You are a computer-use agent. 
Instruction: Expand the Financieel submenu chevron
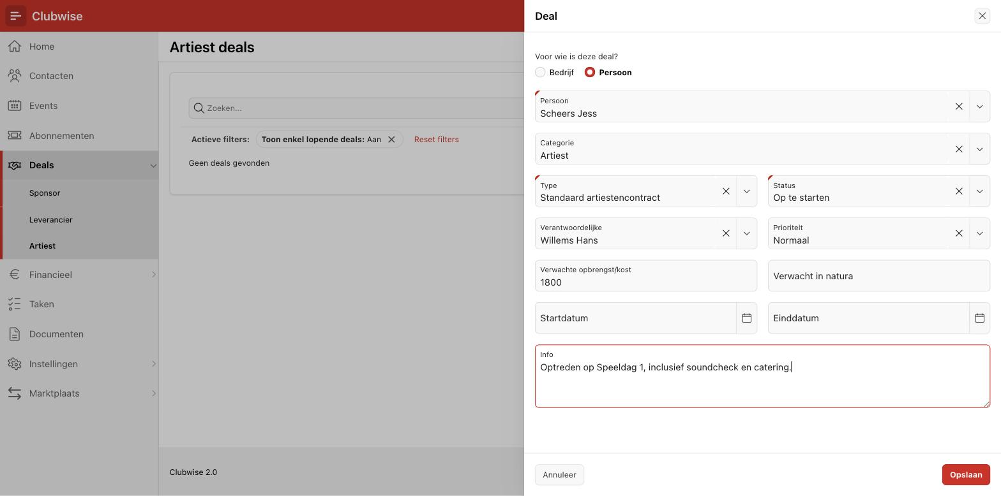[153, 275]
